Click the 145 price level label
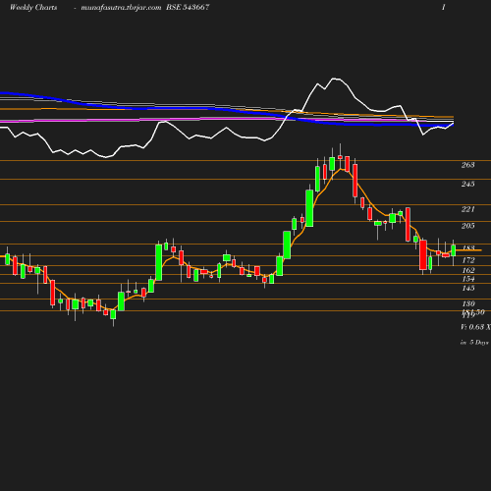The width and height of the screenshot is (491, 491). [467, 288]
